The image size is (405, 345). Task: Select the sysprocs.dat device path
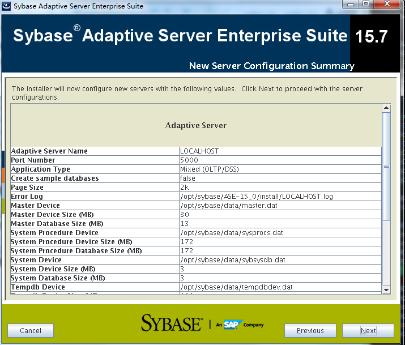click(x=232, y=233)
